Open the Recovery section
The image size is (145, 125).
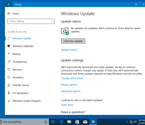coord(17,70)
